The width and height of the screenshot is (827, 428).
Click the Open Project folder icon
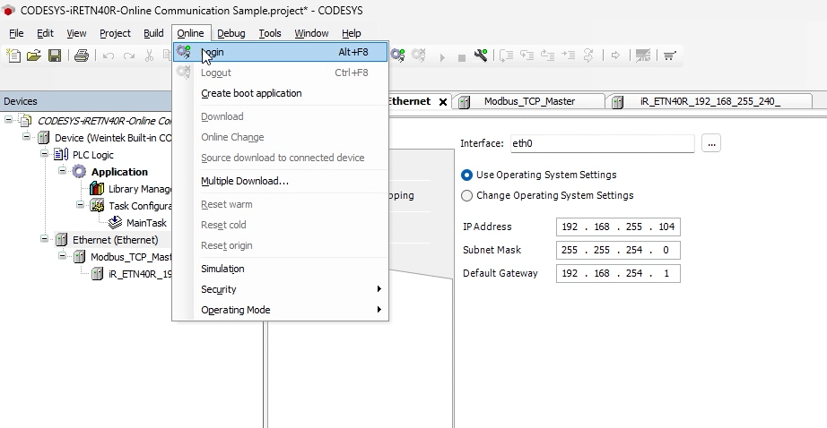(34, 56)
